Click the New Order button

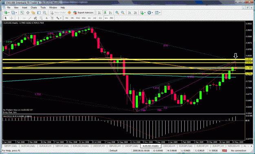pos(58,13)
